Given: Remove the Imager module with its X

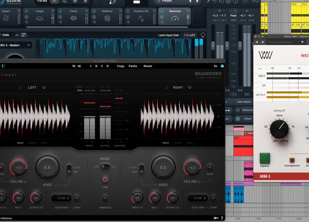Looking at the screenshot, I should 53,11.
